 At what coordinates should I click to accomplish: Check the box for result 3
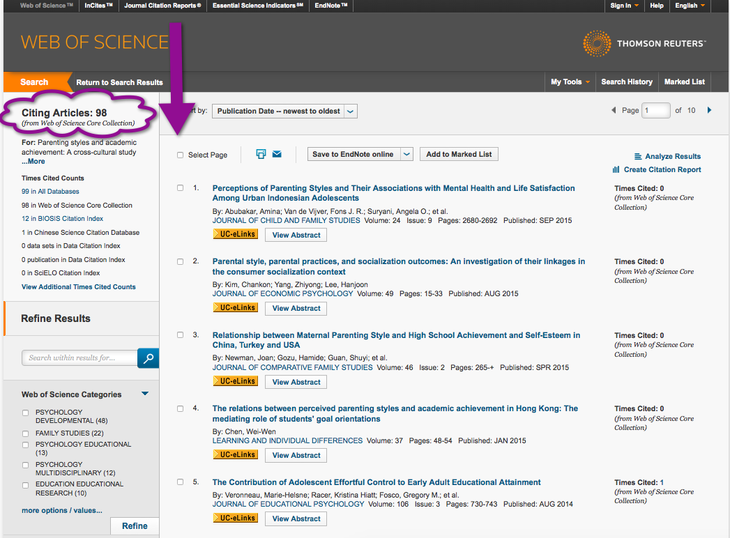(180, 335)
